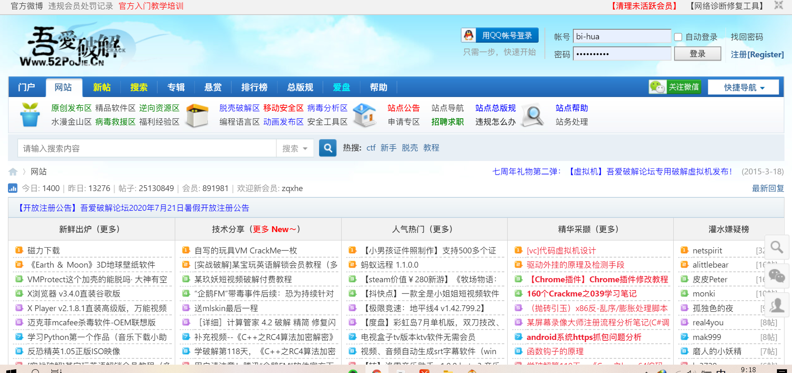Select the 总版规 navigation tab
792x373 pixels.
click(x=300, y=87)
